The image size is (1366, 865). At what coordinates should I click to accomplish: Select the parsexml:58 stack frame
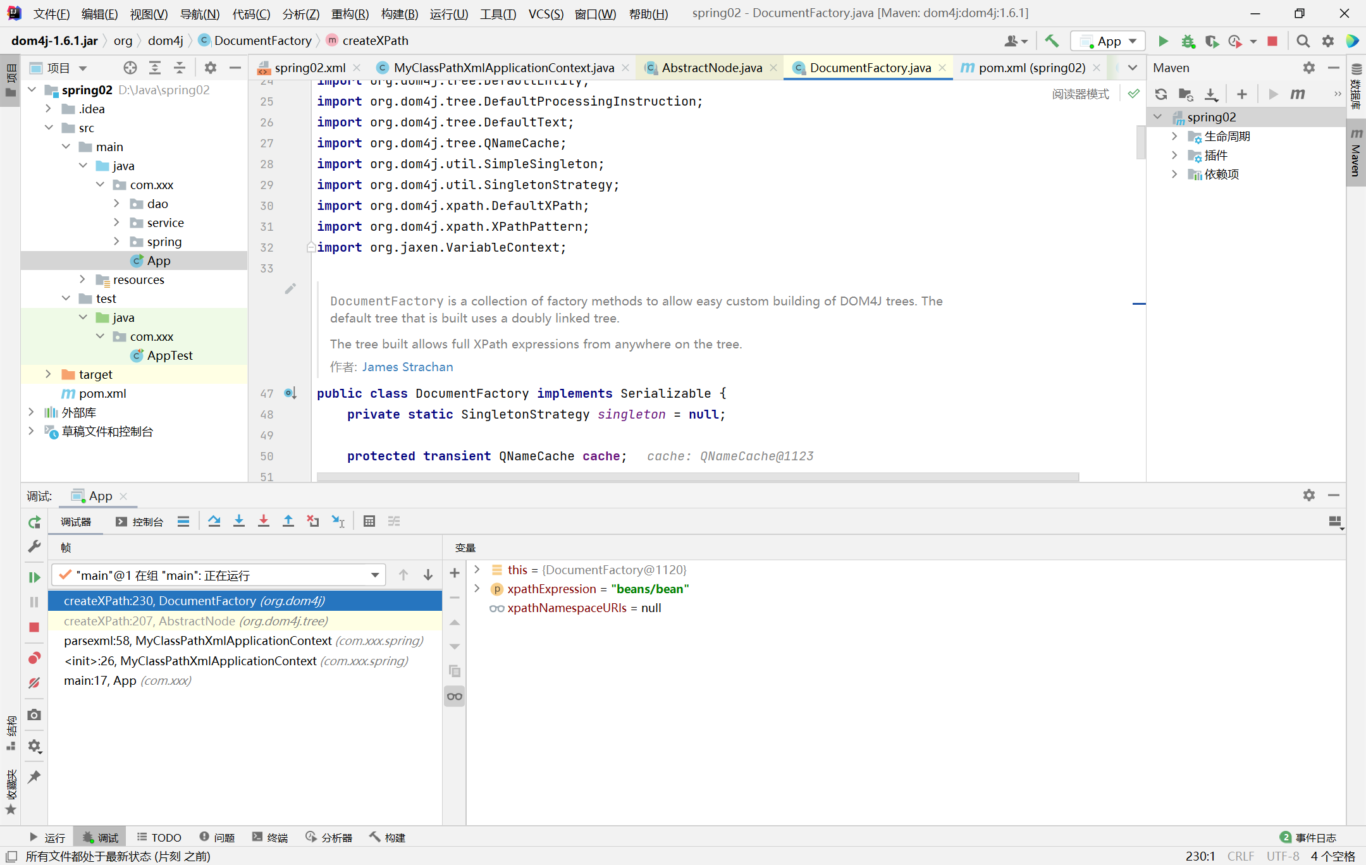coord(197,641)
